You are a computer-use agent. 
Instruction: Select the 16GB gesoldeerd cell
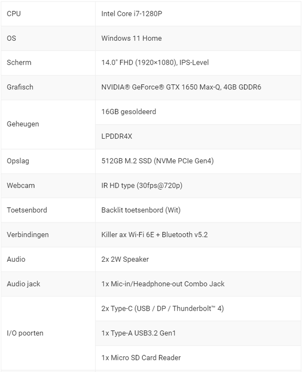click(x=129, y=112)
